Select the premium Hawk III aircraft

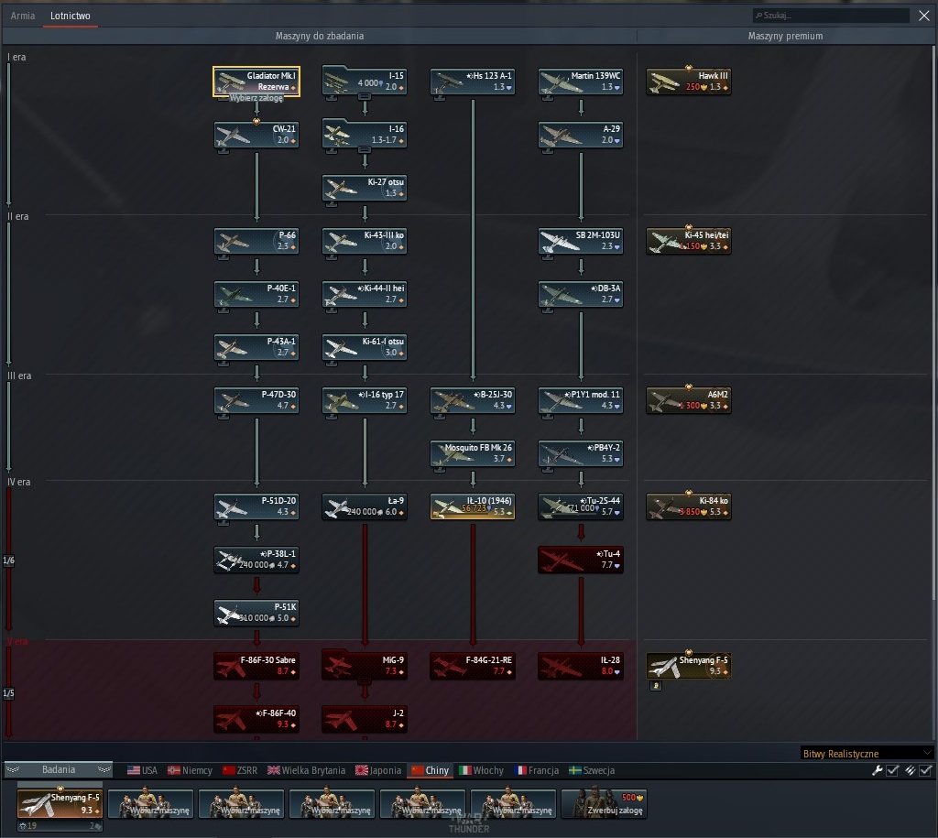pos(689,82)
